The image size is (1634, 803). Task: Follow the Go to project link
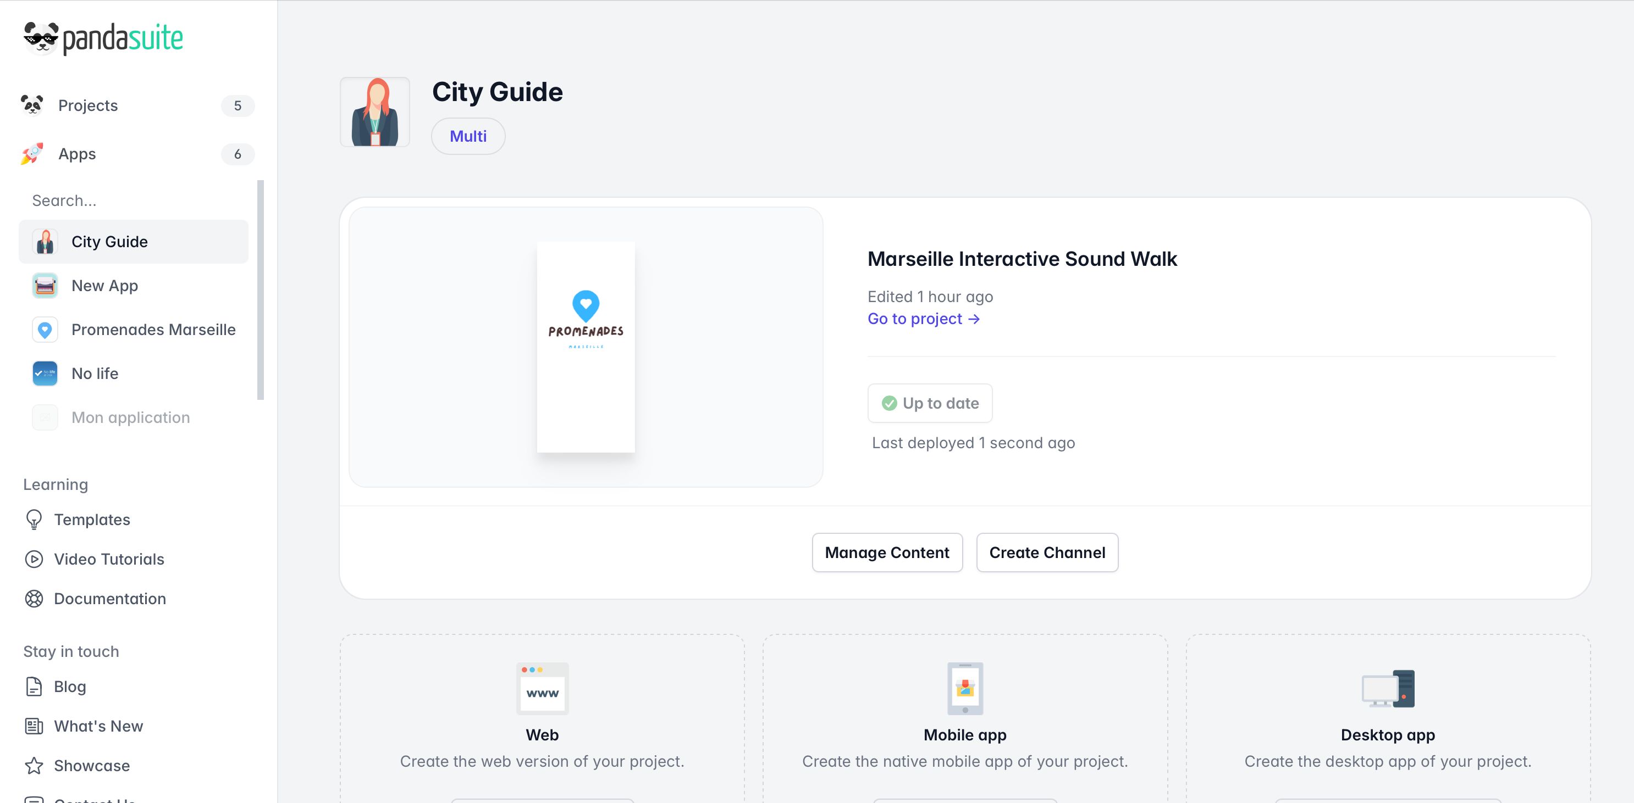point(923,319)
